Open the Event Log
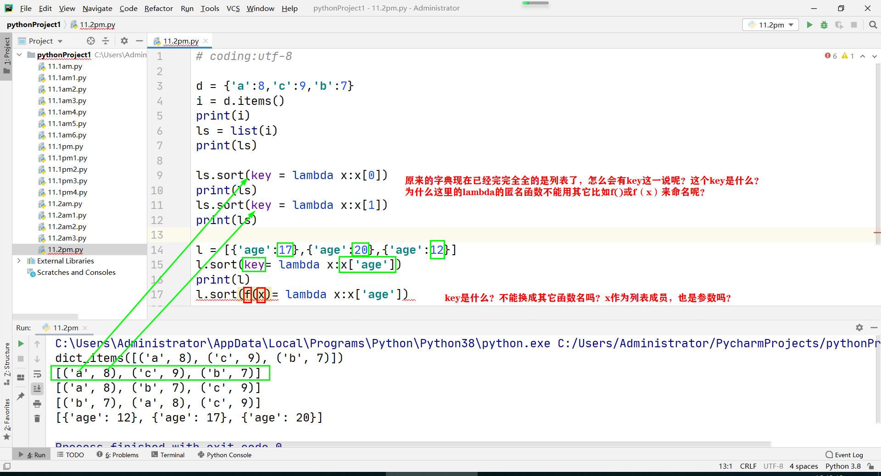Screen dimensions: 881x476 844,455
